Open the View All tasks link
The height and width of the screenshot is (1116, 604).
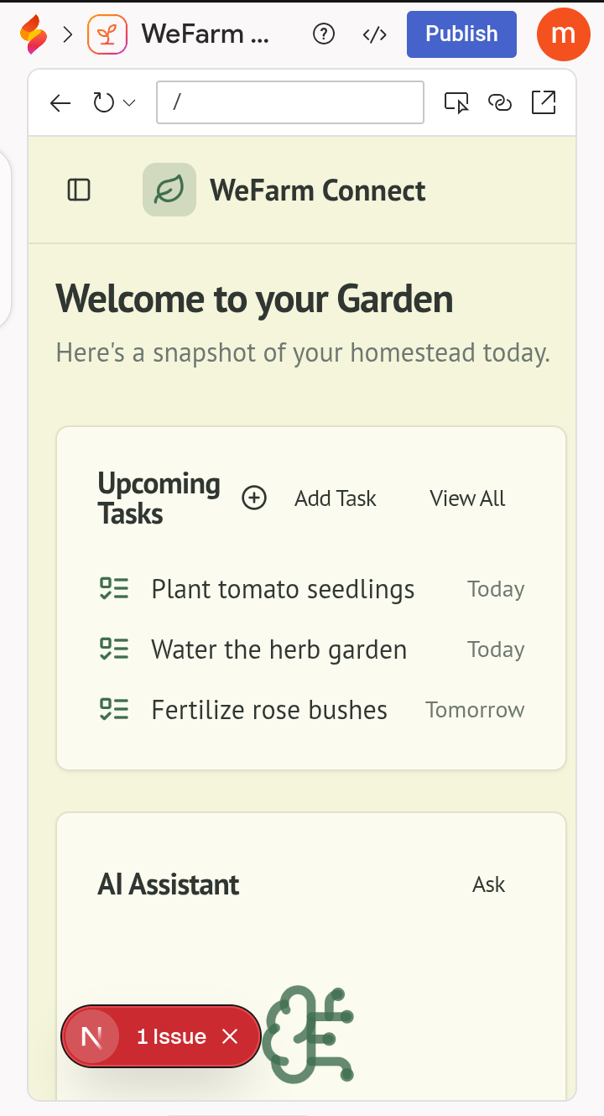[467, 498]
